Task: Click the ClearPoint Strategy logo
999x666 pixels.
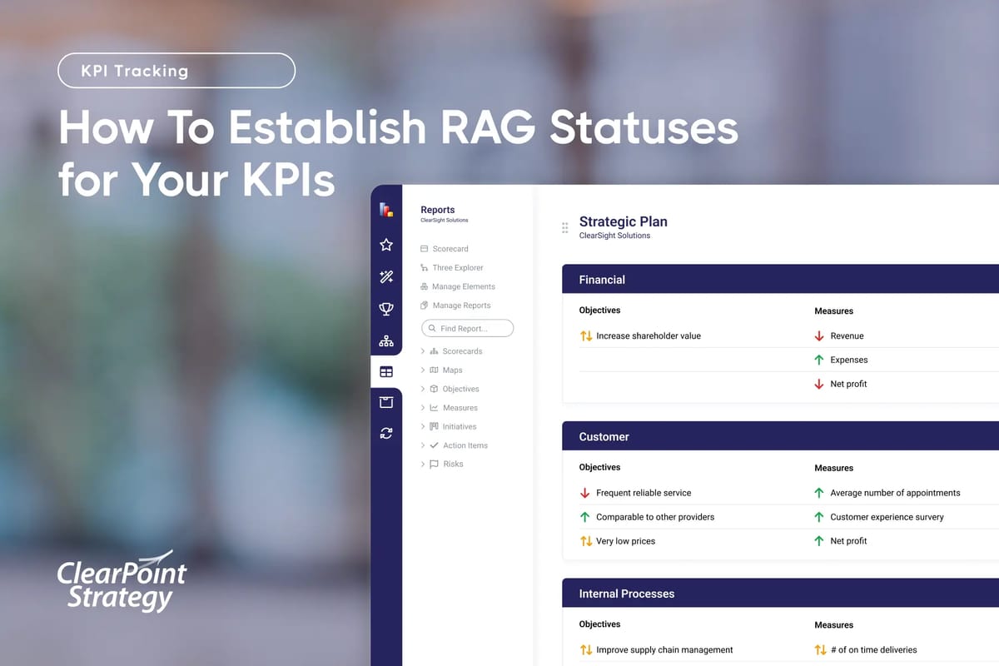Action: coord(122,580)
